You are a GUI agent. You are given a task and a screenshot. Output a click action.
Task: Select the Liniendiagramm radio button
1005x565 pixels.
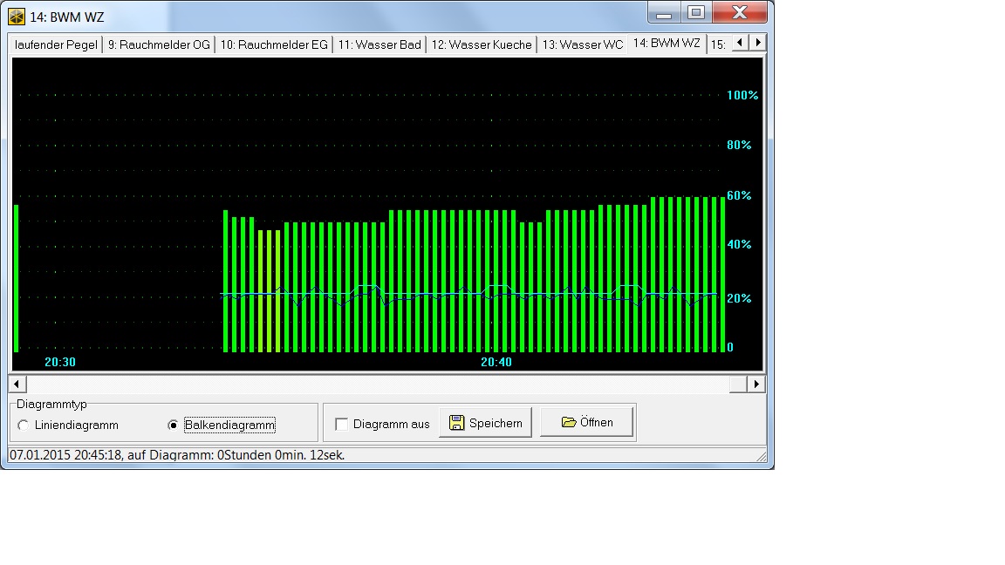pos(23,425)
